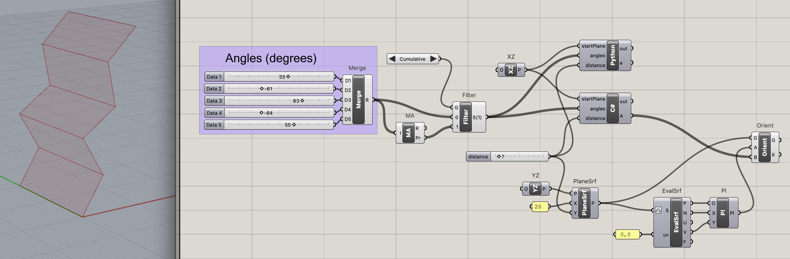The image size is (790, 259).
Task: Click the G input on Filter
Action: (x=456, y=108)
